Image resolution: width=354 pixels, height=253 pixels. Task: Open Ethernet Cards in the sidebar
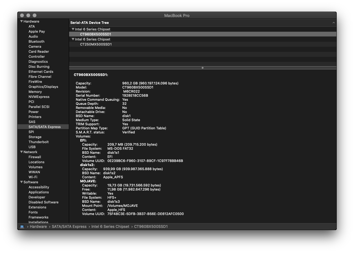(x=41, y=72)
